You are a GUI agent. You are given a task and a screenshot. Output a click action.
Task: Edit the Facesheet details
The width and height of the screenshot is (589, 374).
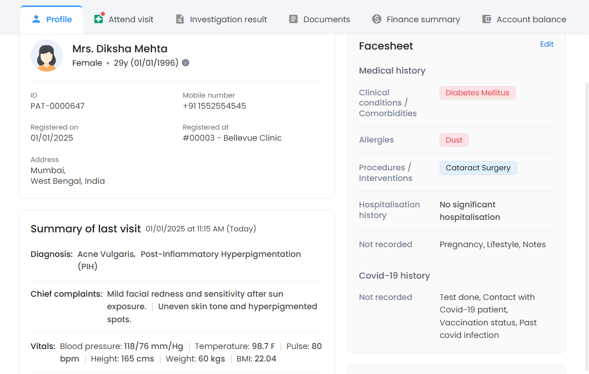coord(547,44)
